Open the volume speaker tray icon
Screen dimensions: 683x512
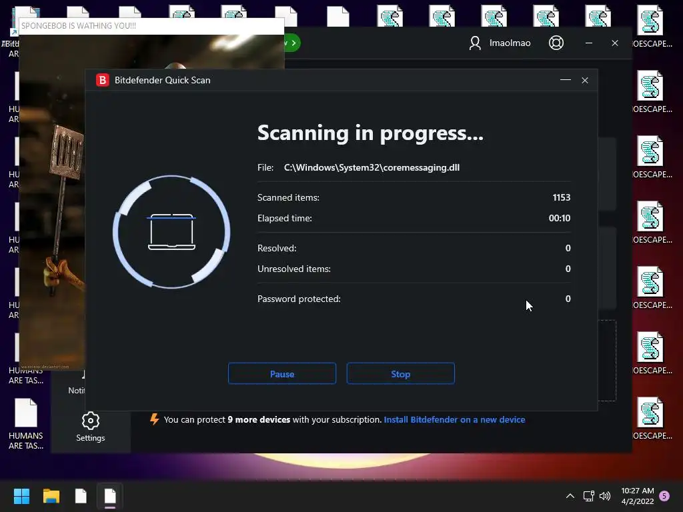(x=604, y=496)
